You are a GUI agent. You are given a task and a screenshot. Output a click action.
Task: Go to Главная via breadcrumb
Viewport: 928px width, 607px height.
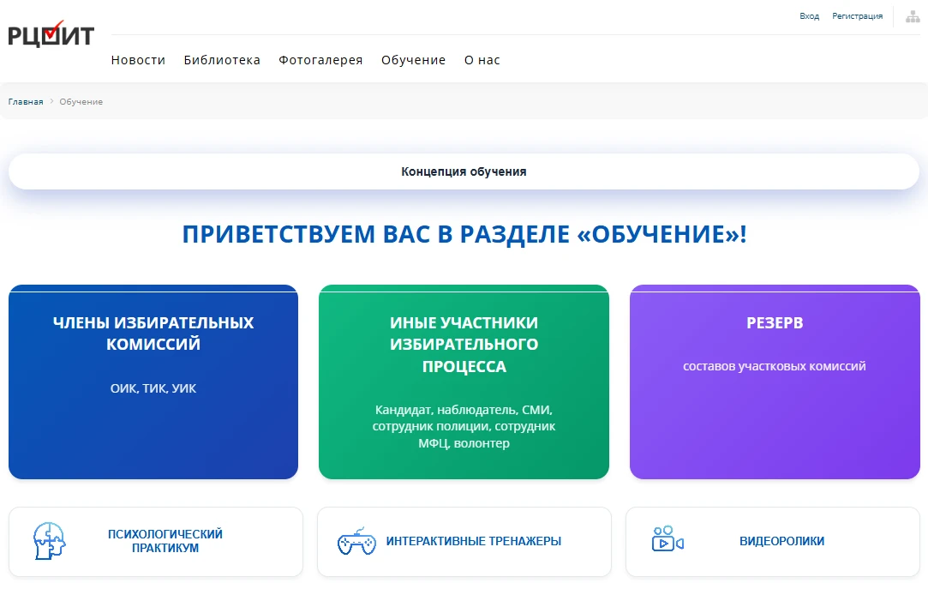(26, 102)
